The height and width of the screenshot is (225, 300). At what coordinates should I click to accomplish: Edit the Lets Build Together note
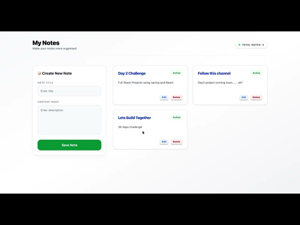coord(164,142)
